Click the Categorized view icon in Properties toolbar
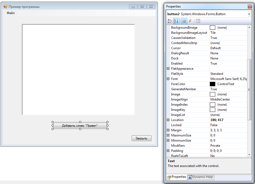The image size is (255, 184). (x=170, y=21)
